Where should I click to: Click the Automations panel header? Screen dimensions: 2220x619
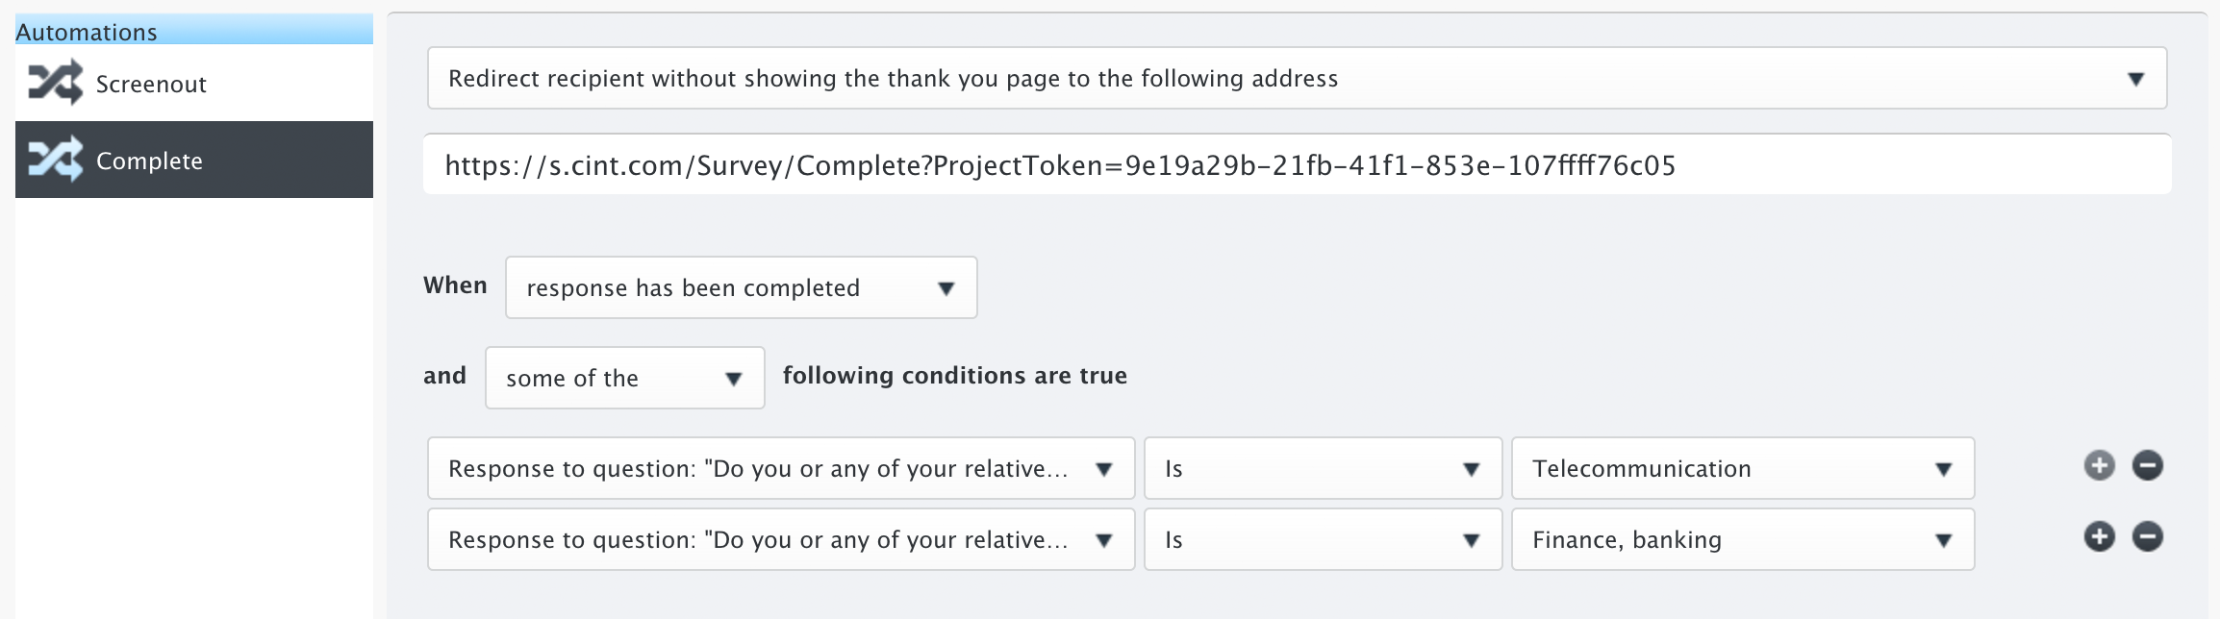coord(194,30)
